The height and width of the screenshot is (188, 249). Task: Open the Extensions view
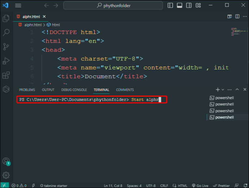tap(6, 75)
